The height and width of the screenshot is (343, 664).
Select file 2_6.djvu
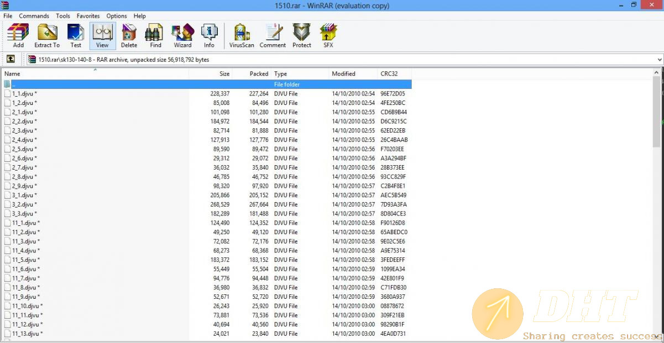point(24,158)
